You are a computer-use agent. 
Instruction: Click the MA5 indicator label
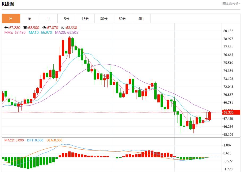15,32
